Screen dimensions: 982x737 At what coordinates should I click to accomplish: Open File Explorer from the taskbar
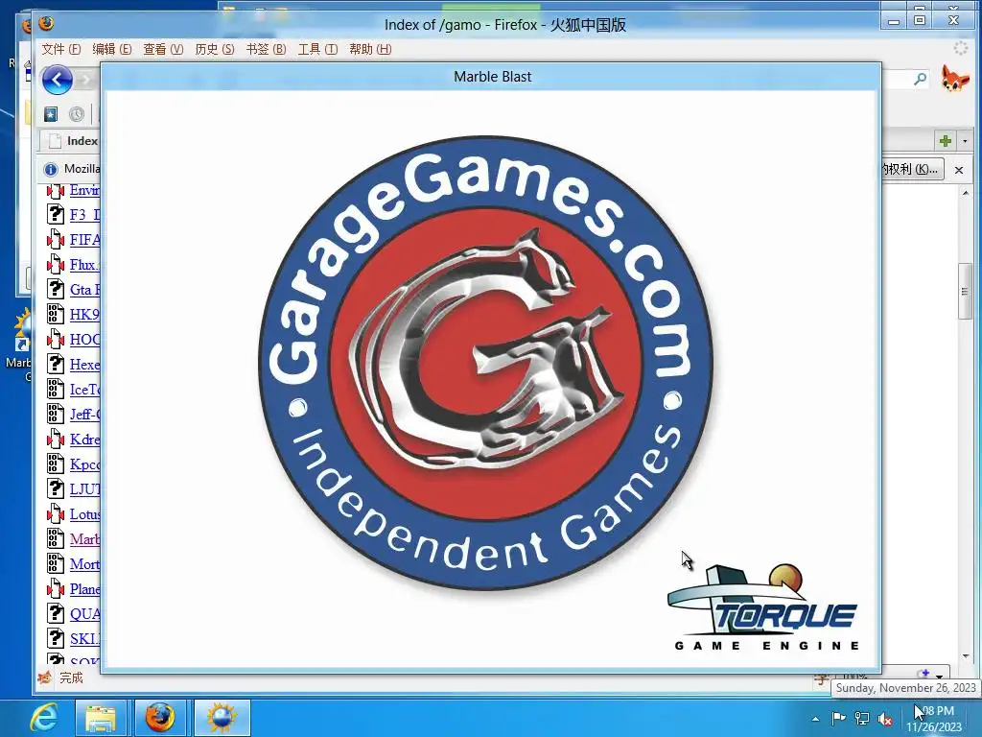click(x=100, y=718)
